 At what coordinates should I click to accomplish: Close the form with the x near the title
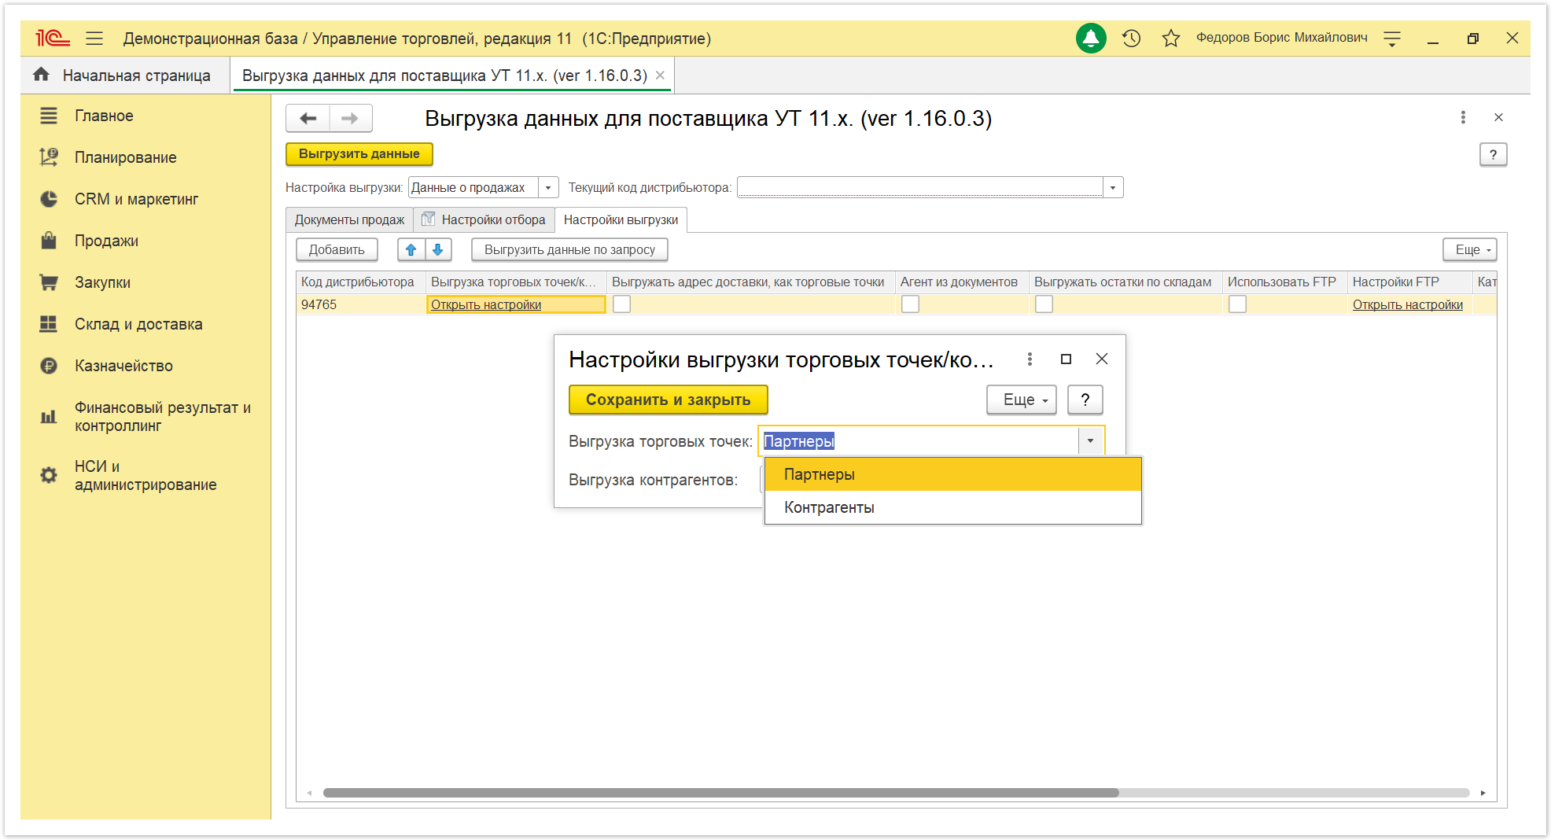click(x=1498, y=117)
